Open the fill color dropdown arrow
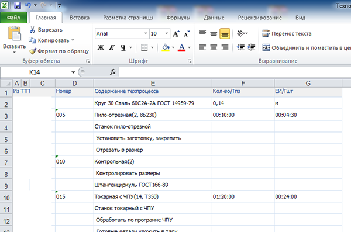The height and width of the screenshot is (232, 351). [x=173, y=47]
